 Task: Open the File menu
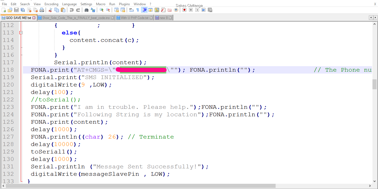4,4
